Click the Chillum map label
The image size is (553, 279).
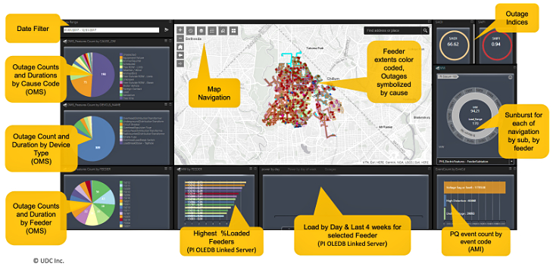point(333,79)
